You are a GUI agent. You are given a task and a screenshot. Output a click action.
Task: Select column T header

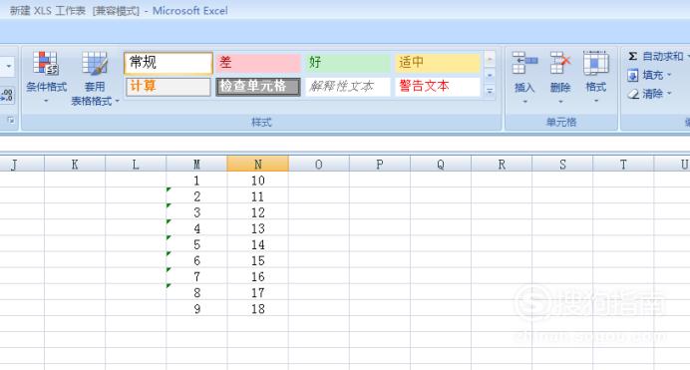623,165
